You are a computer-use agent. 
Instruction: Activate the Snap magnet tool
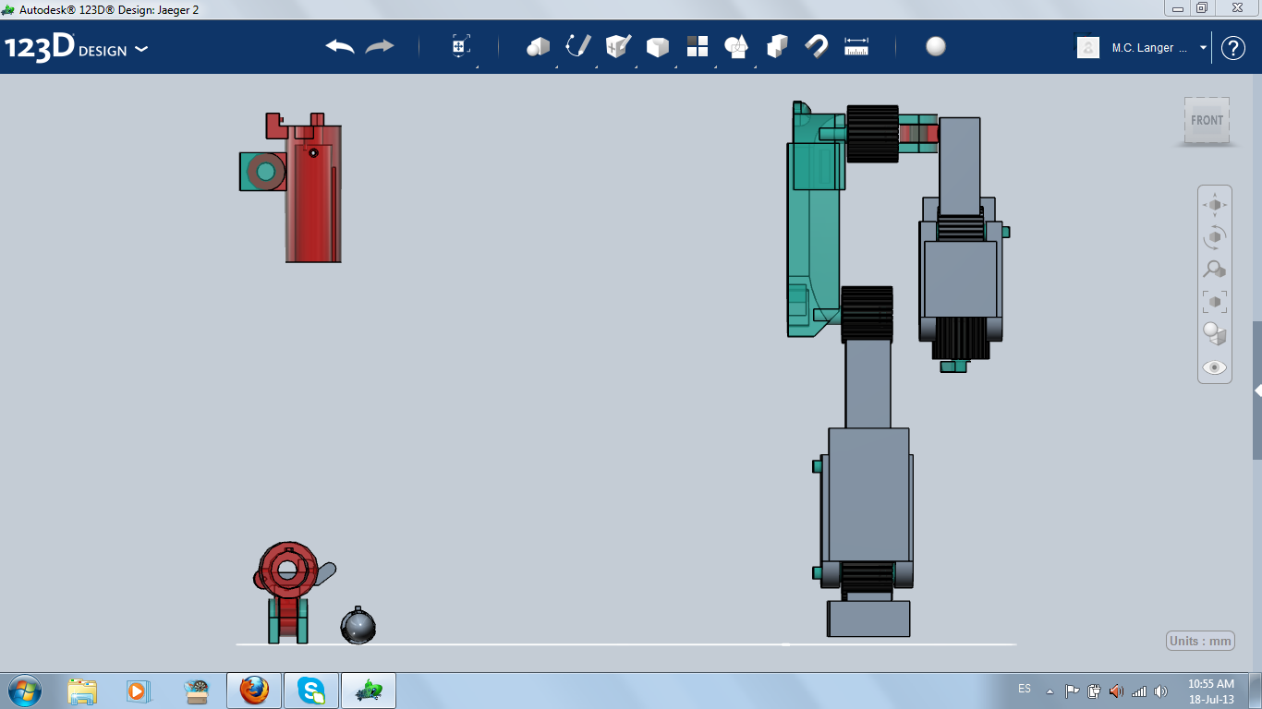pyautogui.click(x=817, y=47)
